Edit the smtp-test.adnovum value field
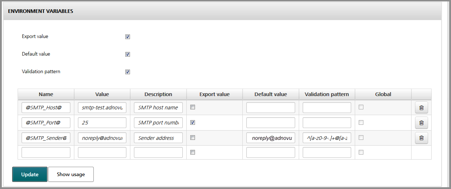 [102, 108]
